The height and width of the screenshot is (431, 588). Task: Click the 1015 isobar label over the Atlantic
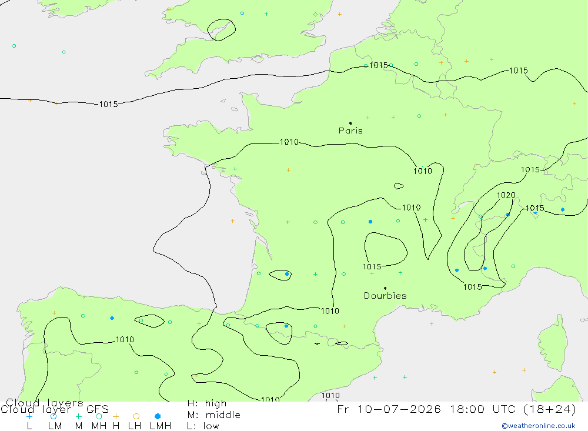(108, 104)
